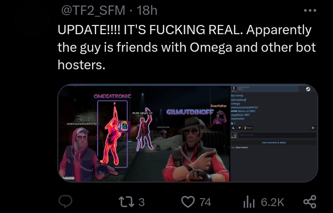Viewport: 333px width, 213px height.
Task: Click the Steam logo icon in the artwork panel
Action: (x=308, y=89)
